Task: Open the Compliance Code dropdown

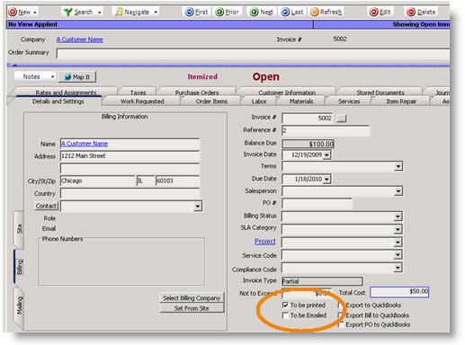Action: tap(398, 268)
